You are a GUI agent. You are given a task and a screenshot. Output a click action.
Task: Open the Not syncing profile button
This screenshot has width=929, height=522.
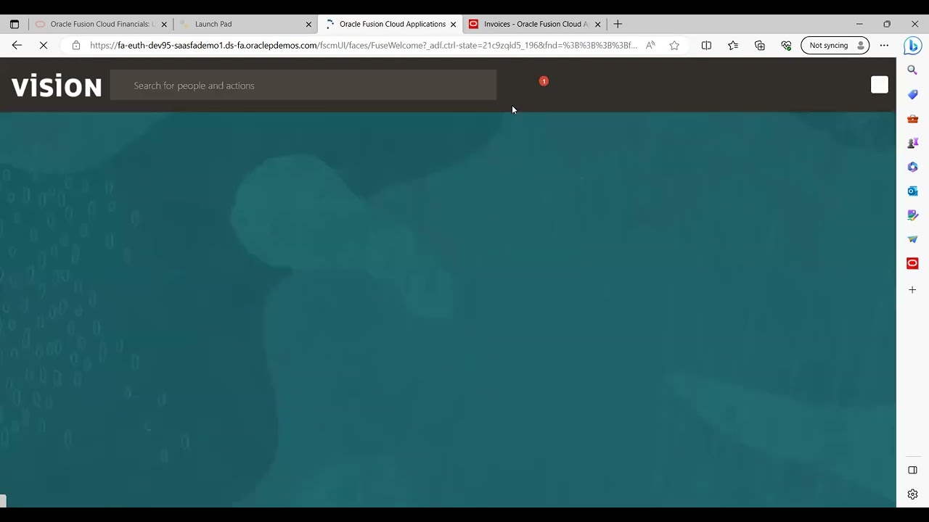pyautogui.click(x=835, y=45)
